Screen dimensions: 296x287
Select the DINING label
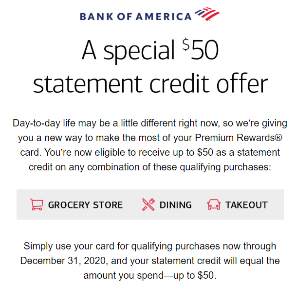tap(176, 205)
